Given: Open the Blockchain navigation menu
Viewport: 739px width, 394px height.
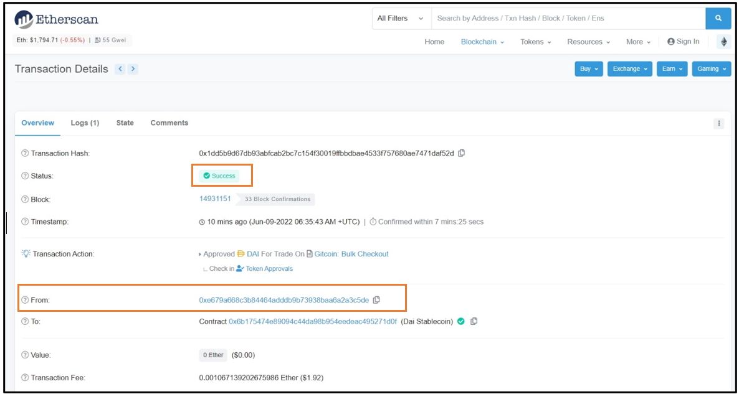Looking at the screenshot, I should [482, 42].
